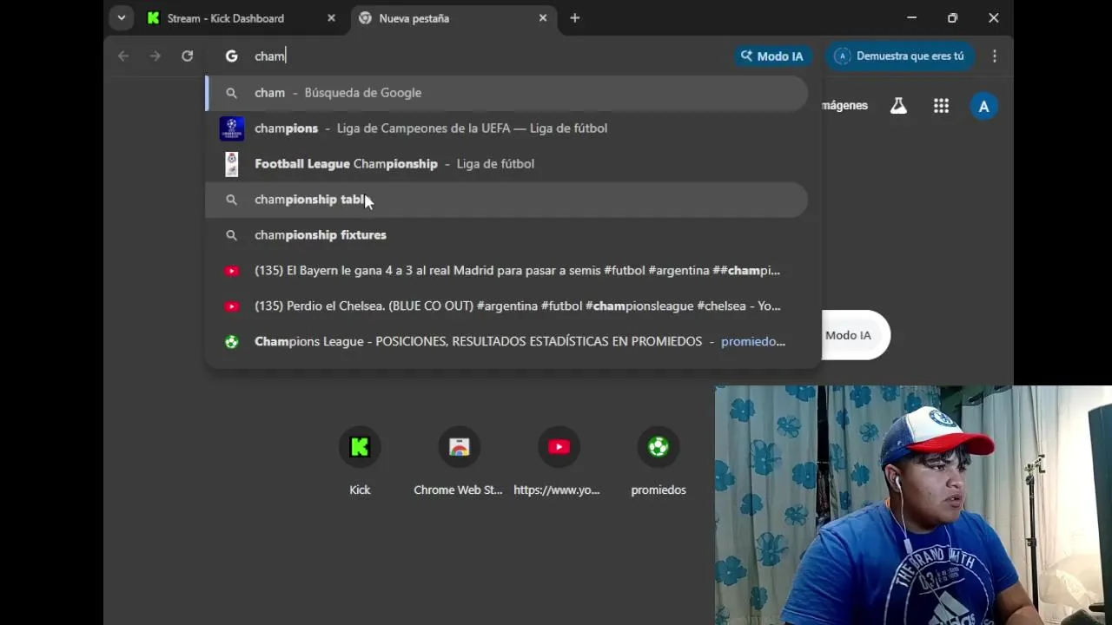Reload the page
The image size is (1112, 625).
(187, 56)
